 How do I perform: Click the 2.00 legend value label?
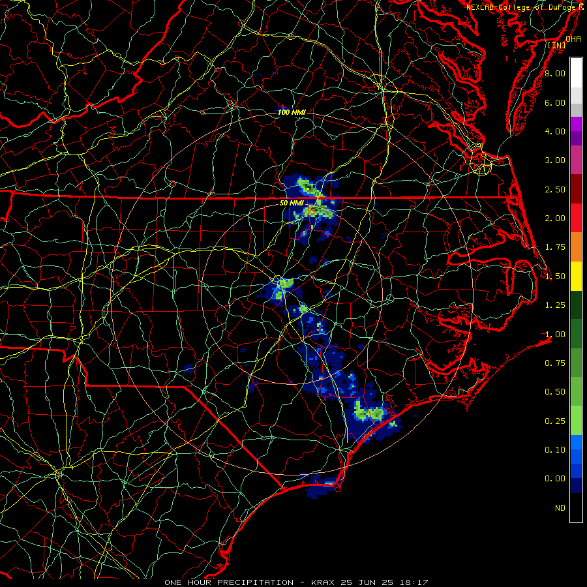click(555, 218)
